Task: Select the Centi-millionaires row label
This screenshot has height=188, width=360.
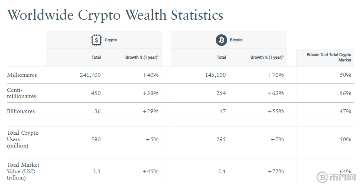Action: pos(21,93)
